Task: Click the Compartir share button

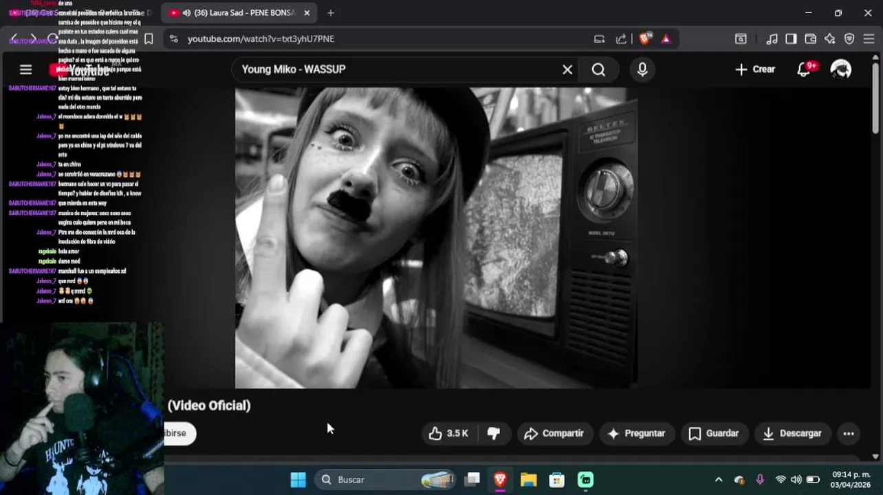Action: point(554,433)
